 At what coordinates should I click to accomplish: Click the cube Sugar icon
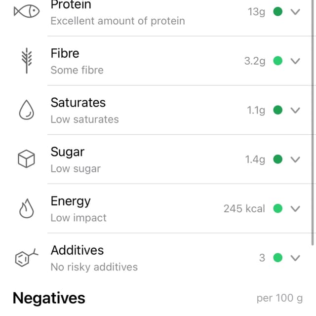click(26, 159)
